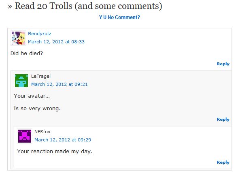The height and width of the screenshot is (173, 238).
Task: Click the "Did he died?" comment text
Action: tap(27, 53)
